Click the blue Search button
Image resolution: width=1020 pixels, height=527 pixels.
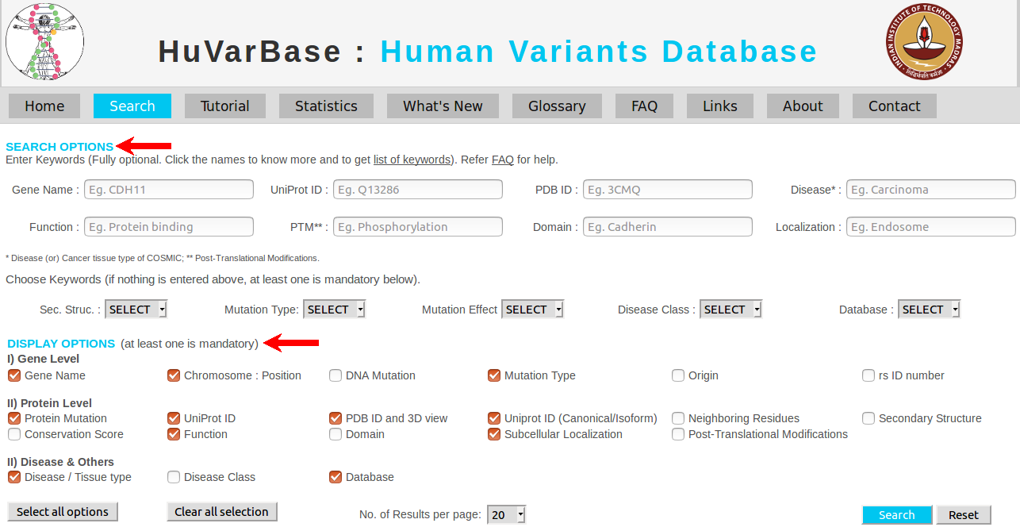point(897,515)
